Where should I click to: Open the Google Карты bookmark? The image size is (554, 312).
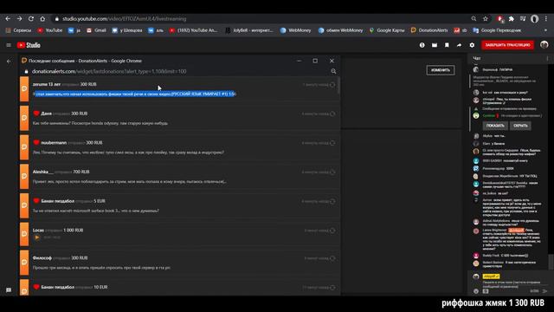click(387, 30)
